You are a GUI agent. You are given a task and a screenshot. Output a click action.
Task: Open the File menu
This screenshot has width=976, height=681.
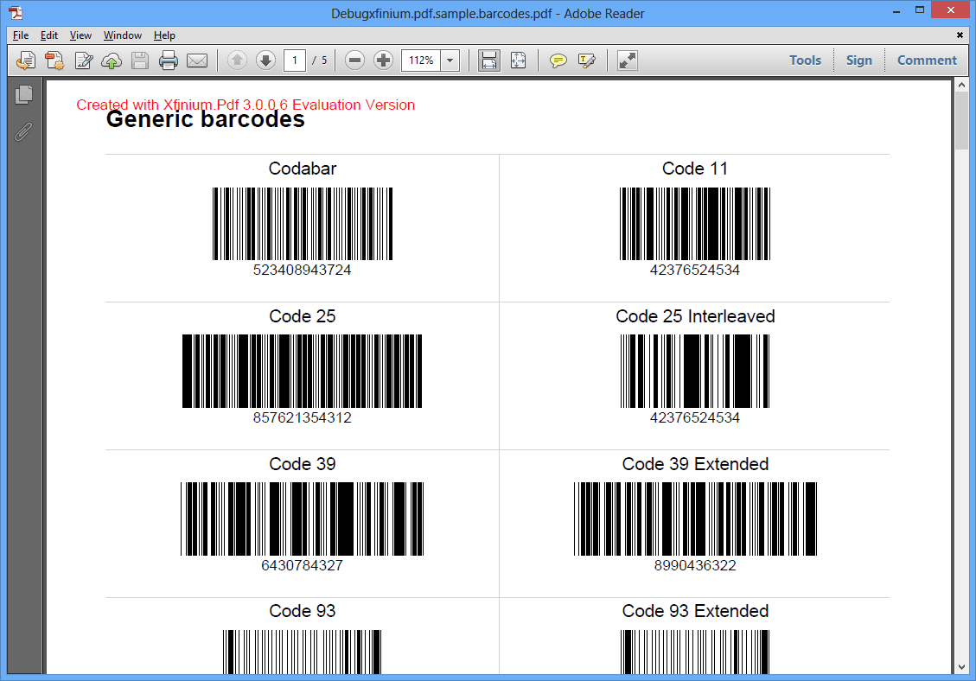click(21, 35)
